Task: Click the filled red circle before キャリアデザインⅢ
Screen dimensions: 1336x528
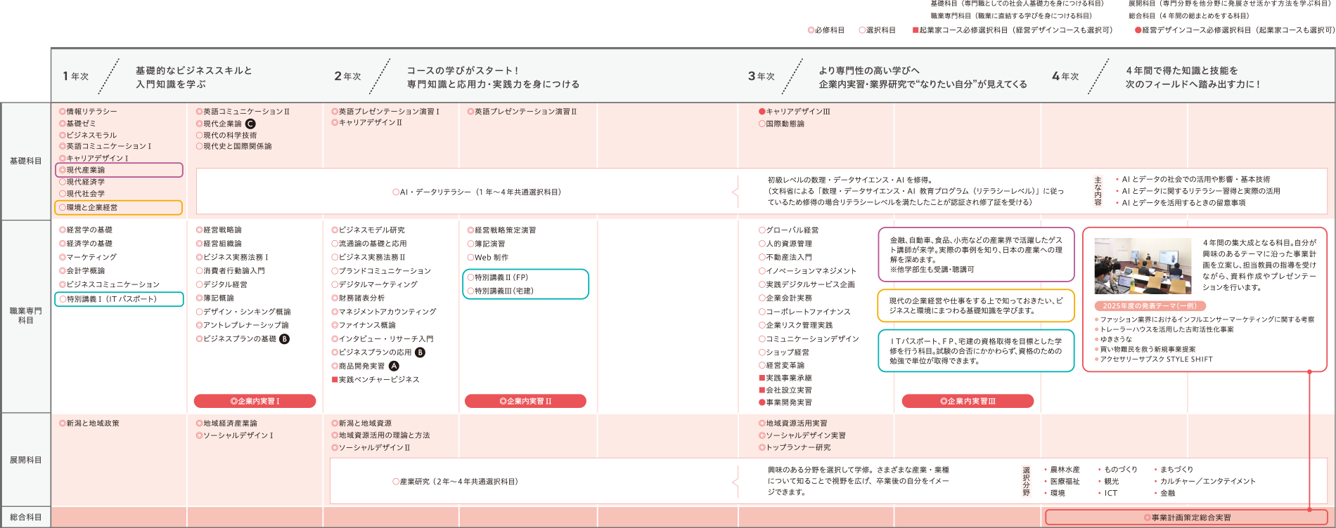Action: pyautogui.click(x=762, y=112)
